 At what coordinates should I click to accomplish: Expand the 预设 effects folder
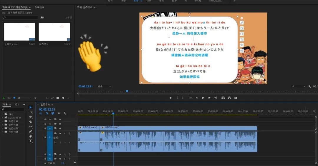point(2,114)
